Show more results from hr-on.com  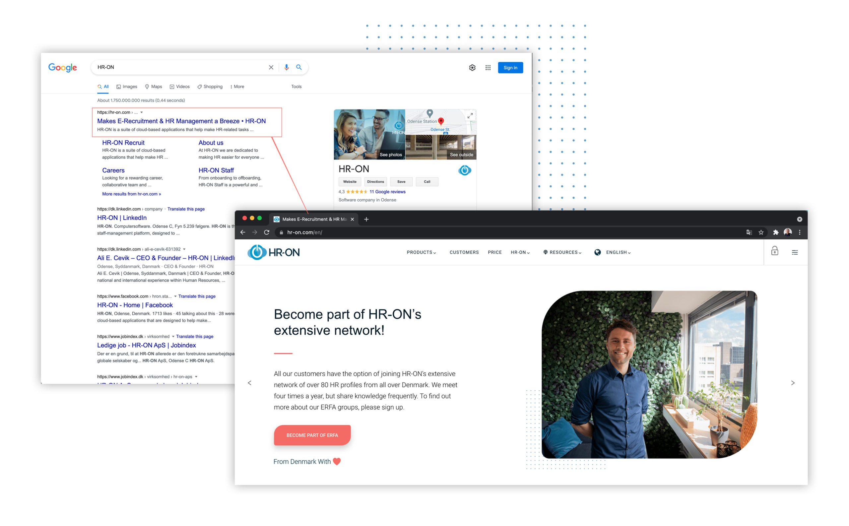pos(131,194)
